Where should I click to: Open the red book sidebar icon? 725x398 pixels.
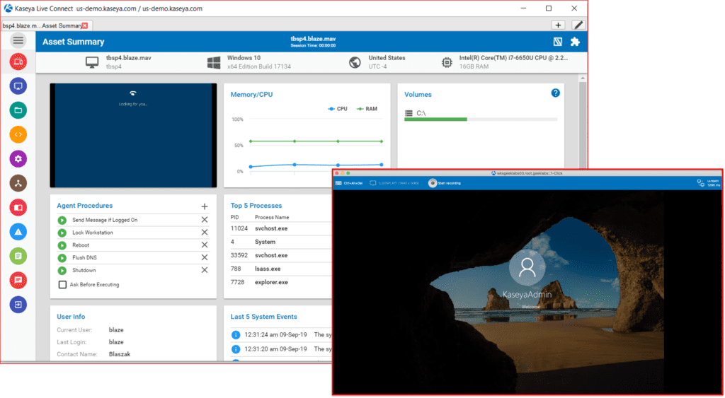point(18,207)
